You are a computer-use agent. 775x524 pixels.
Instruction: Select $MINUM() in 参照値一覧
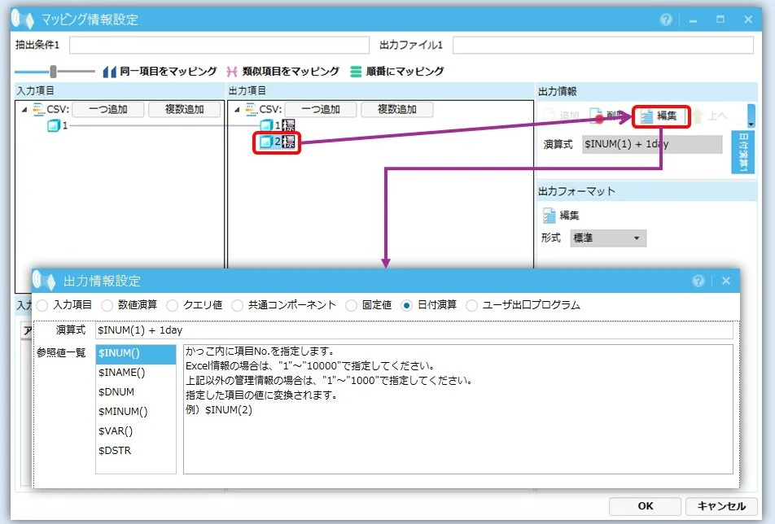[136, 412]
